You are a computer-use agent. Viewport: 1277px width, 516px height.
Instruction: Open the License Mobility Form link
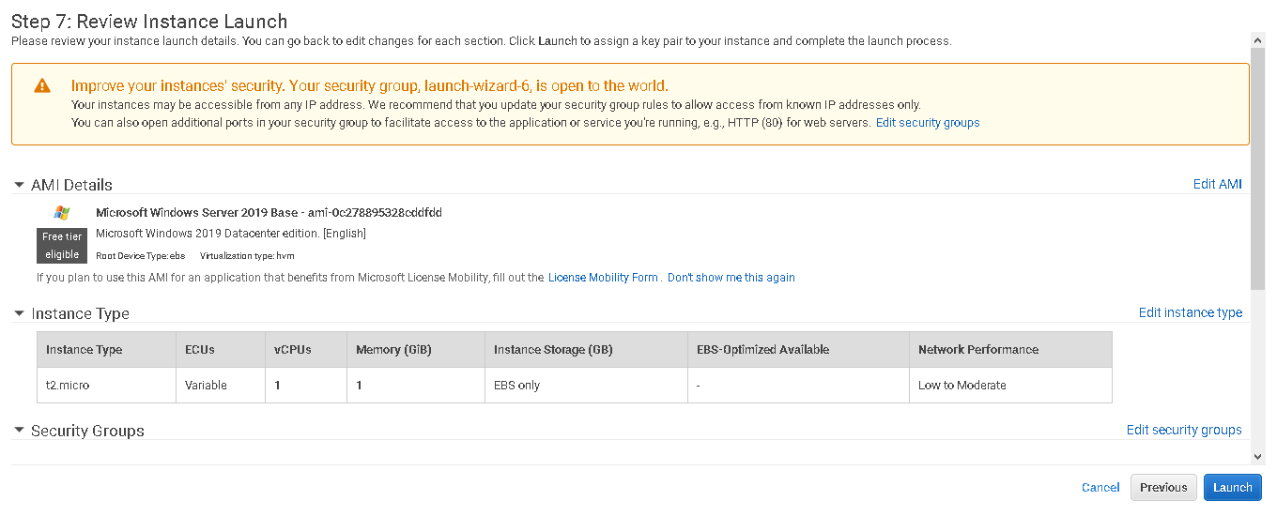click(603, 278)
